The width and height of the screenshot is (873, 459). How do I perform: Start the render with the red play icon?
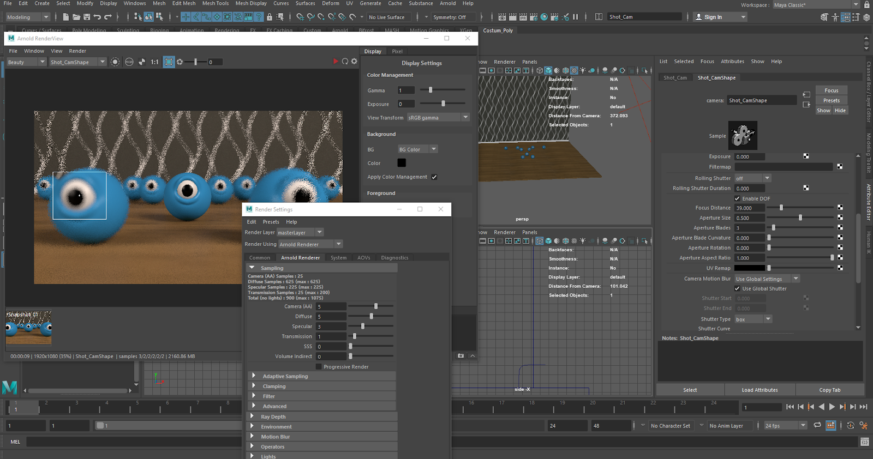336,62
